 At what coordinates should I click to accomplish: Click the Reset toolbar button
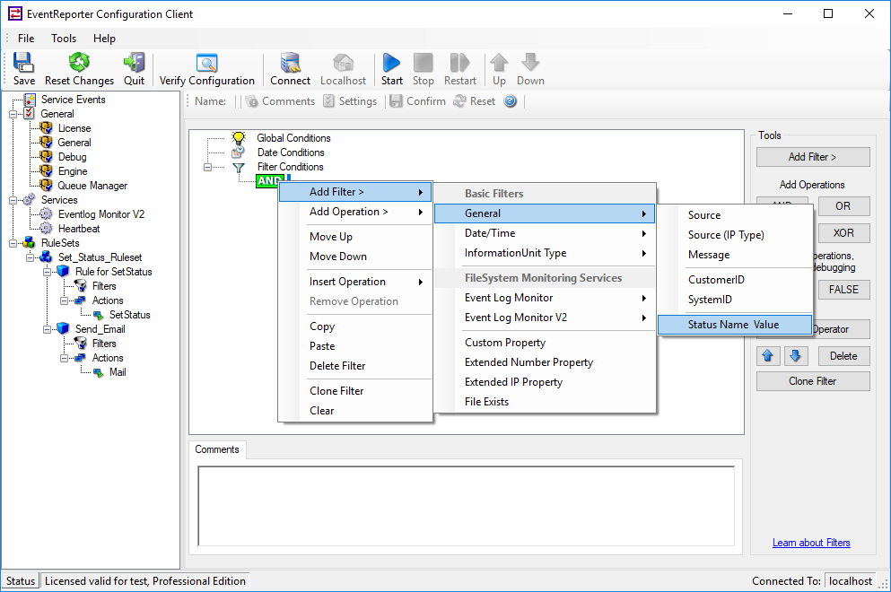pos(475,101)
